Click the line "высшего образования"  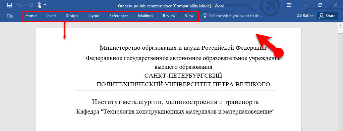[183, 67]
